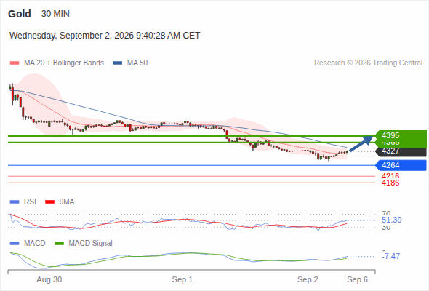The width and height of the screenshot is (429, 291).
Task: Select the green 4395 resistance price tag
Action: click(401, 136)
